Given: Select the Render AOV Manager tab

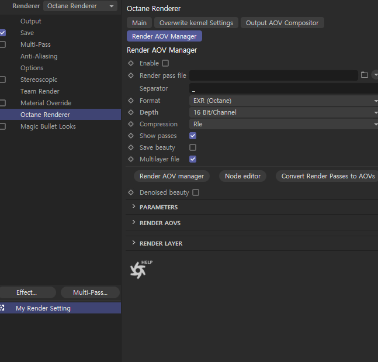Looking at the screenshot, I should [x=164, y=36].
